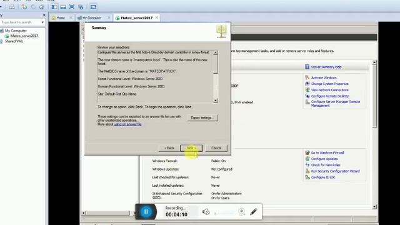The width and height of the screenshot is (400, 225).
Task: Open the snapshot manager toolbar icon
Action: [x=42, y=7]
